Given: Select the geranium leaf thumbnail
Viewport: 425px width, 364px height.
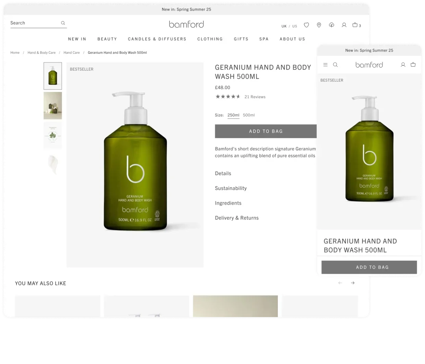Looking at the screenshot, I should tap(53, 135).
